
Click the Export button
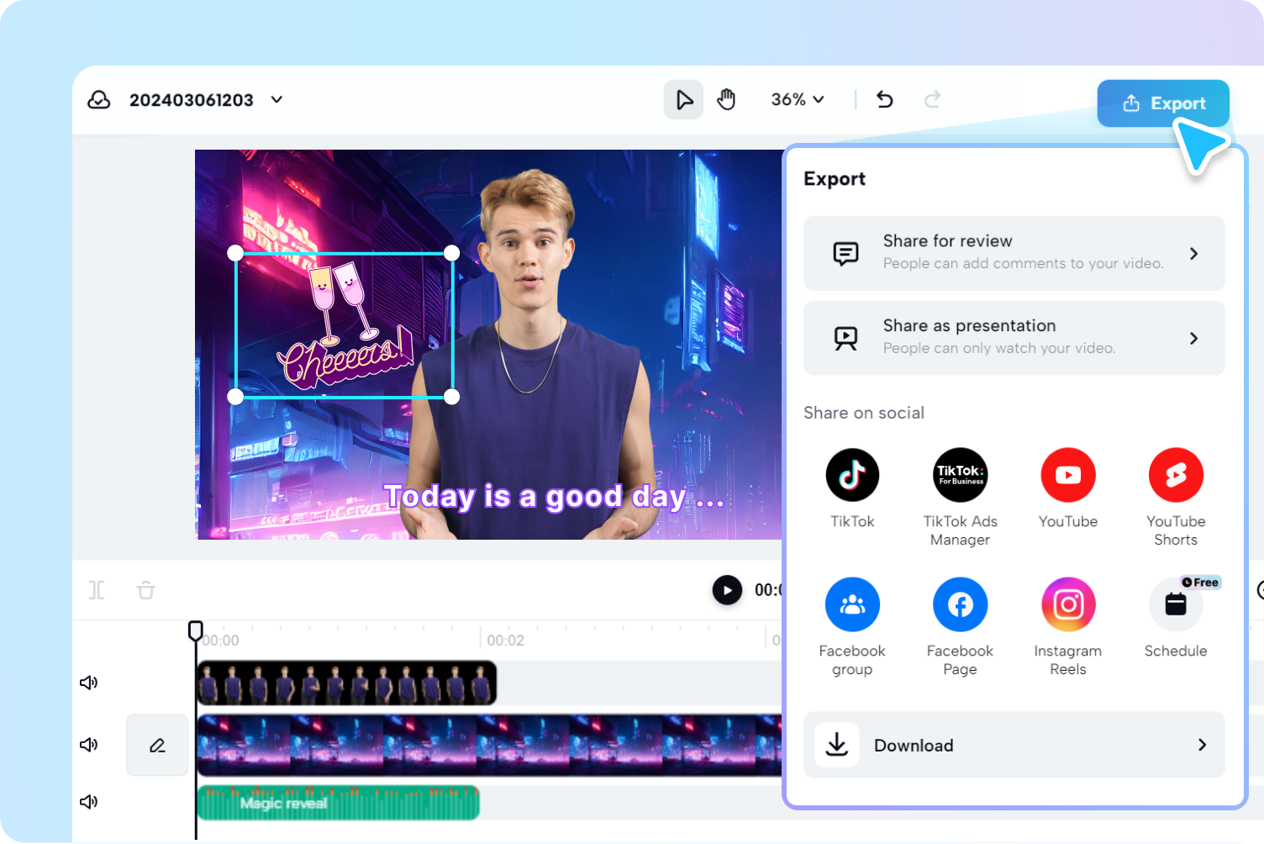click(x=1163, y=103)
